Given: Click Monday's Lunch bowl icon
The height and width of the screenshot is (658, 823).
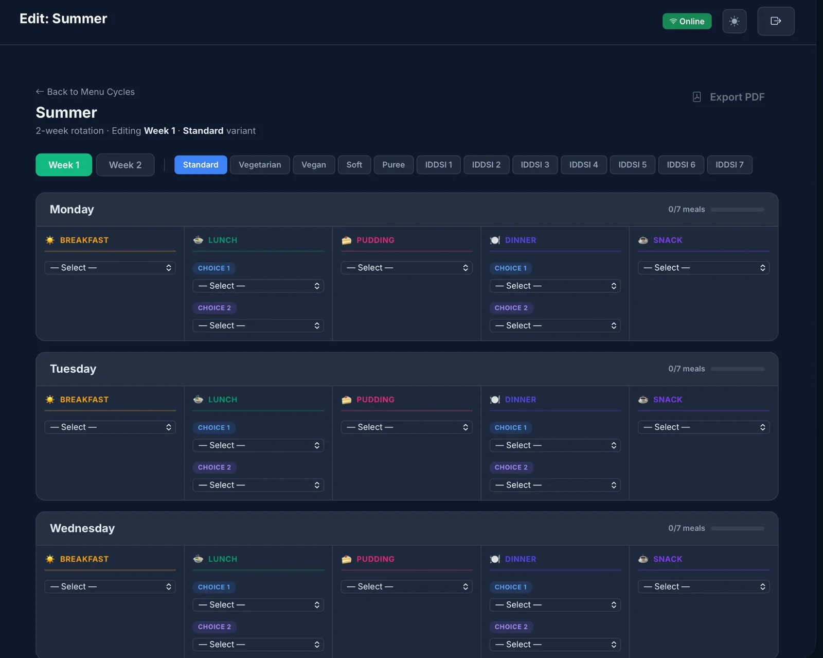Looking at the screenshot, I should click(x=198, y=240).
